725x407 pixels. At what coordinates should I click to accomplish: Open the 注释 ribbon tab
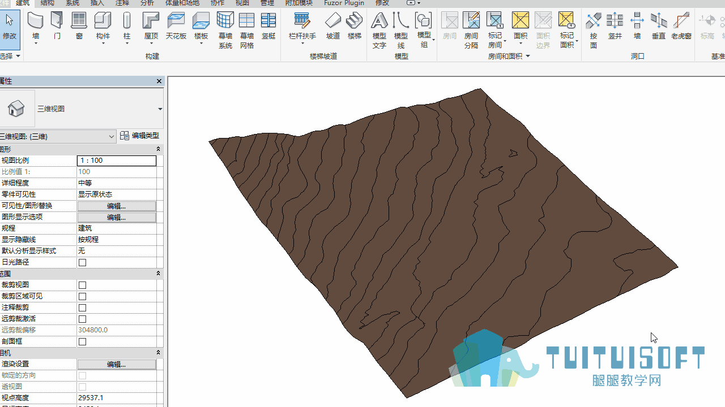point(122,3)
